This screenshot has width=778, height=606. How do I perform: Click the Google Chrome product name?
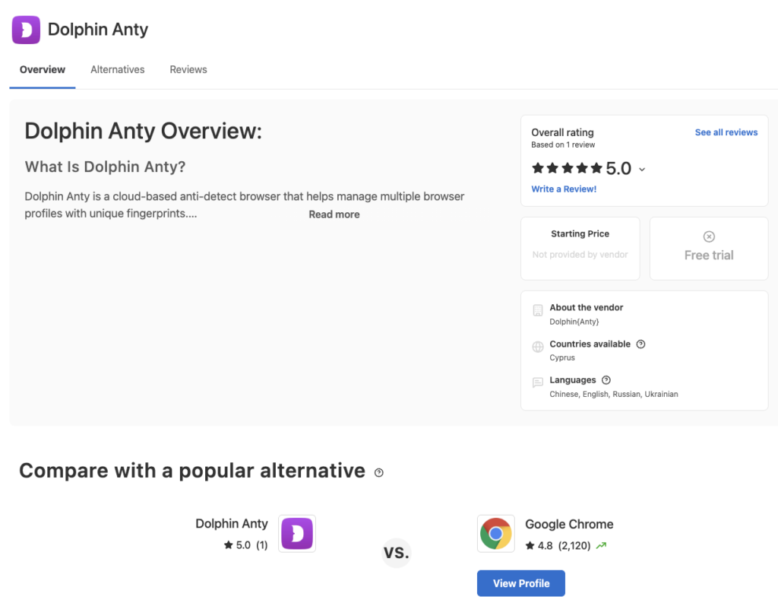coord(569,524)
